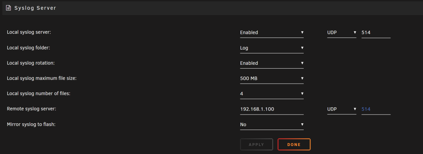Open the number of files dropdown
Screen dimensions: 423x154
pos(272,94)
